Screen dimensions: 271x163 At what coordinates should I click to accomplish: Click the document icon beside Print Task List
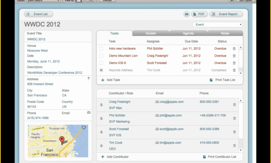211,80
